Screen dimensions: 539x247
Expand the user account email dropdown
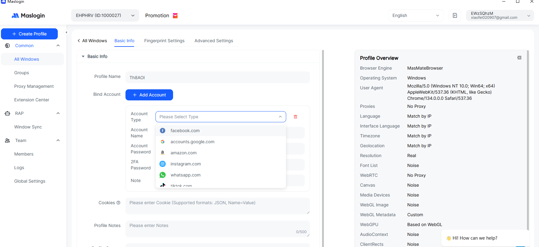click(x=499, y=15)
